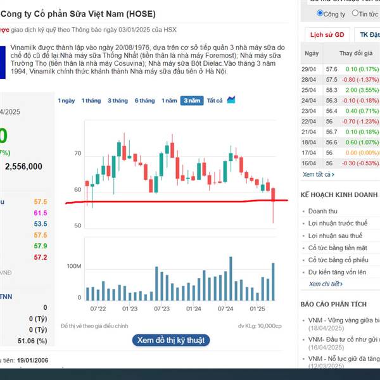This screenshot has width=380, height=380.
Task: Open the area chart type icon
Action: (x=231, y=100)
